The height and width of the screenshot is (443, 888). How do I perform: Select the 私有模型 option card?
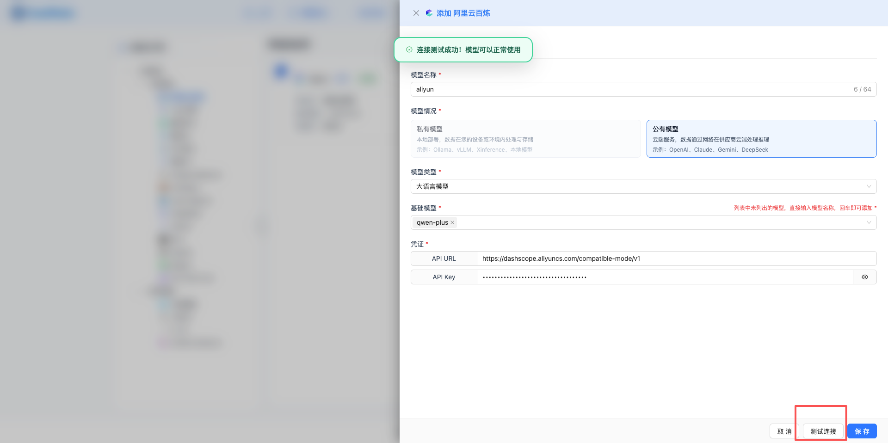(x=525, y=139)
